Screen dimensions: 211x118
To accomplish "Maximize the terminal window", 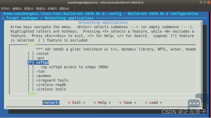I will click(205, 2).
